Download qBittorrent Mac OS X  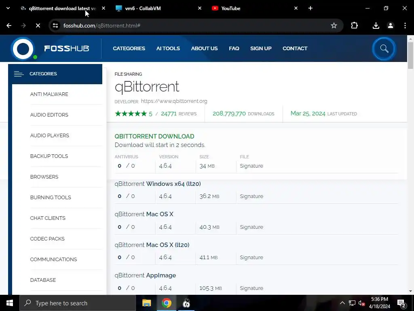tap(144, 214)
